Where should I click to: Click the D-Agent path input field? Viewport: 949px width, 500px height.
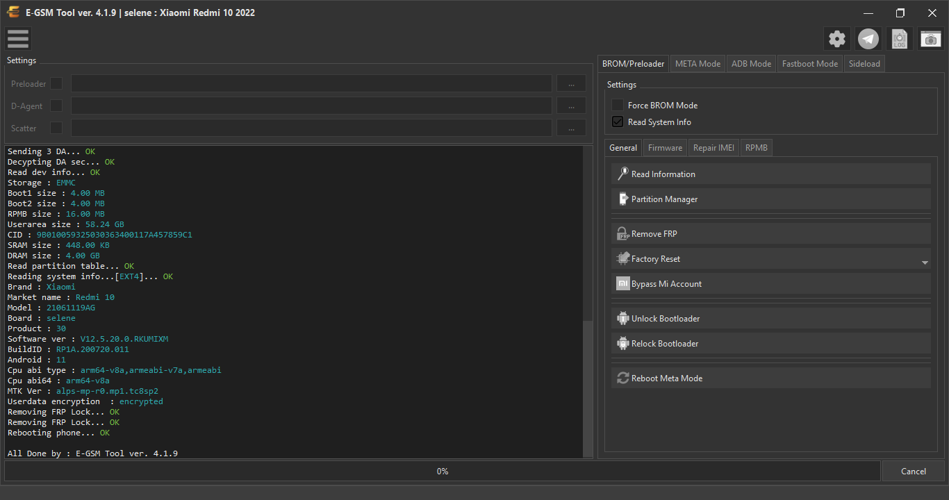(311, 106)
